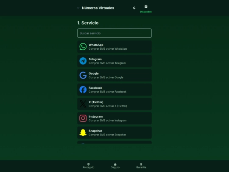Click the Facebook logo icon

point(83,90)
